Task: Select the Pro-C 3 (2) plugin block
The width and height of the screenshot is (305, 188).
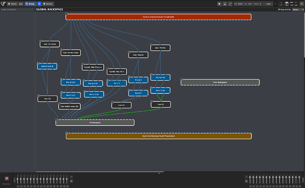Action: tap(160, 91)
